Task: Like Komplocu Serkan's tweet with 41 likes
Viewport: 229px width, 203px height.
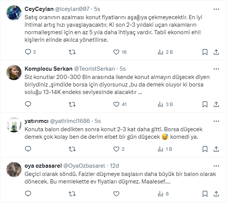Action: (116, 104)
